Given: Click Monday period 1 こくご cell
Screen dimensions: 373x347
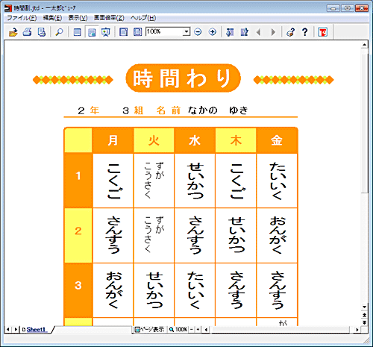Looking at the screenshot, I should 113,181.
